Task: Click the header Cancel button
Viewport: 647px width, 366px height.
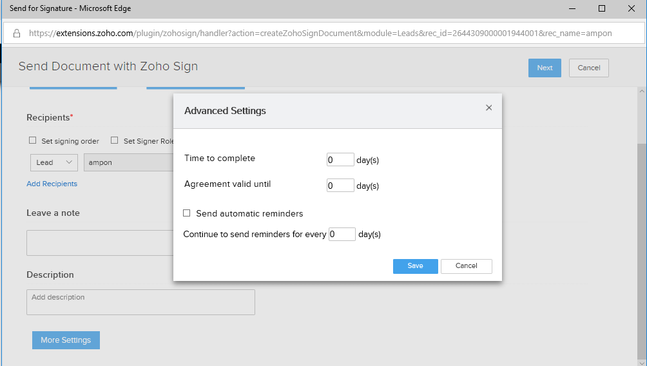Action: [x=589, y=68]
